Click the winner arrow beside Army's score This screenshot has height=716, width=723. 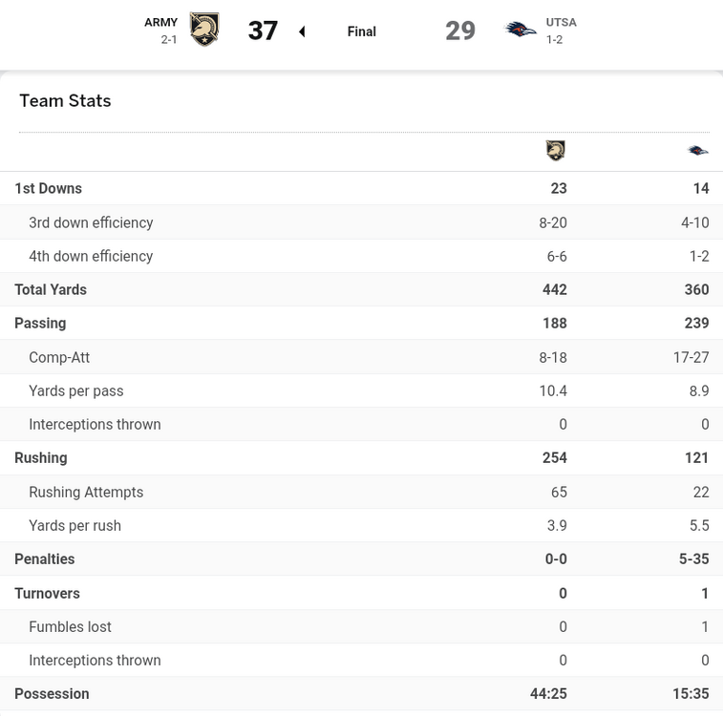pos(302,32)
